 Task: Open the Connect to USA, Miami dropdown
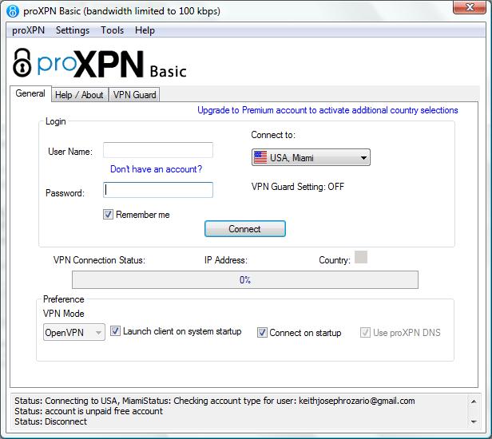coord(311,157)
